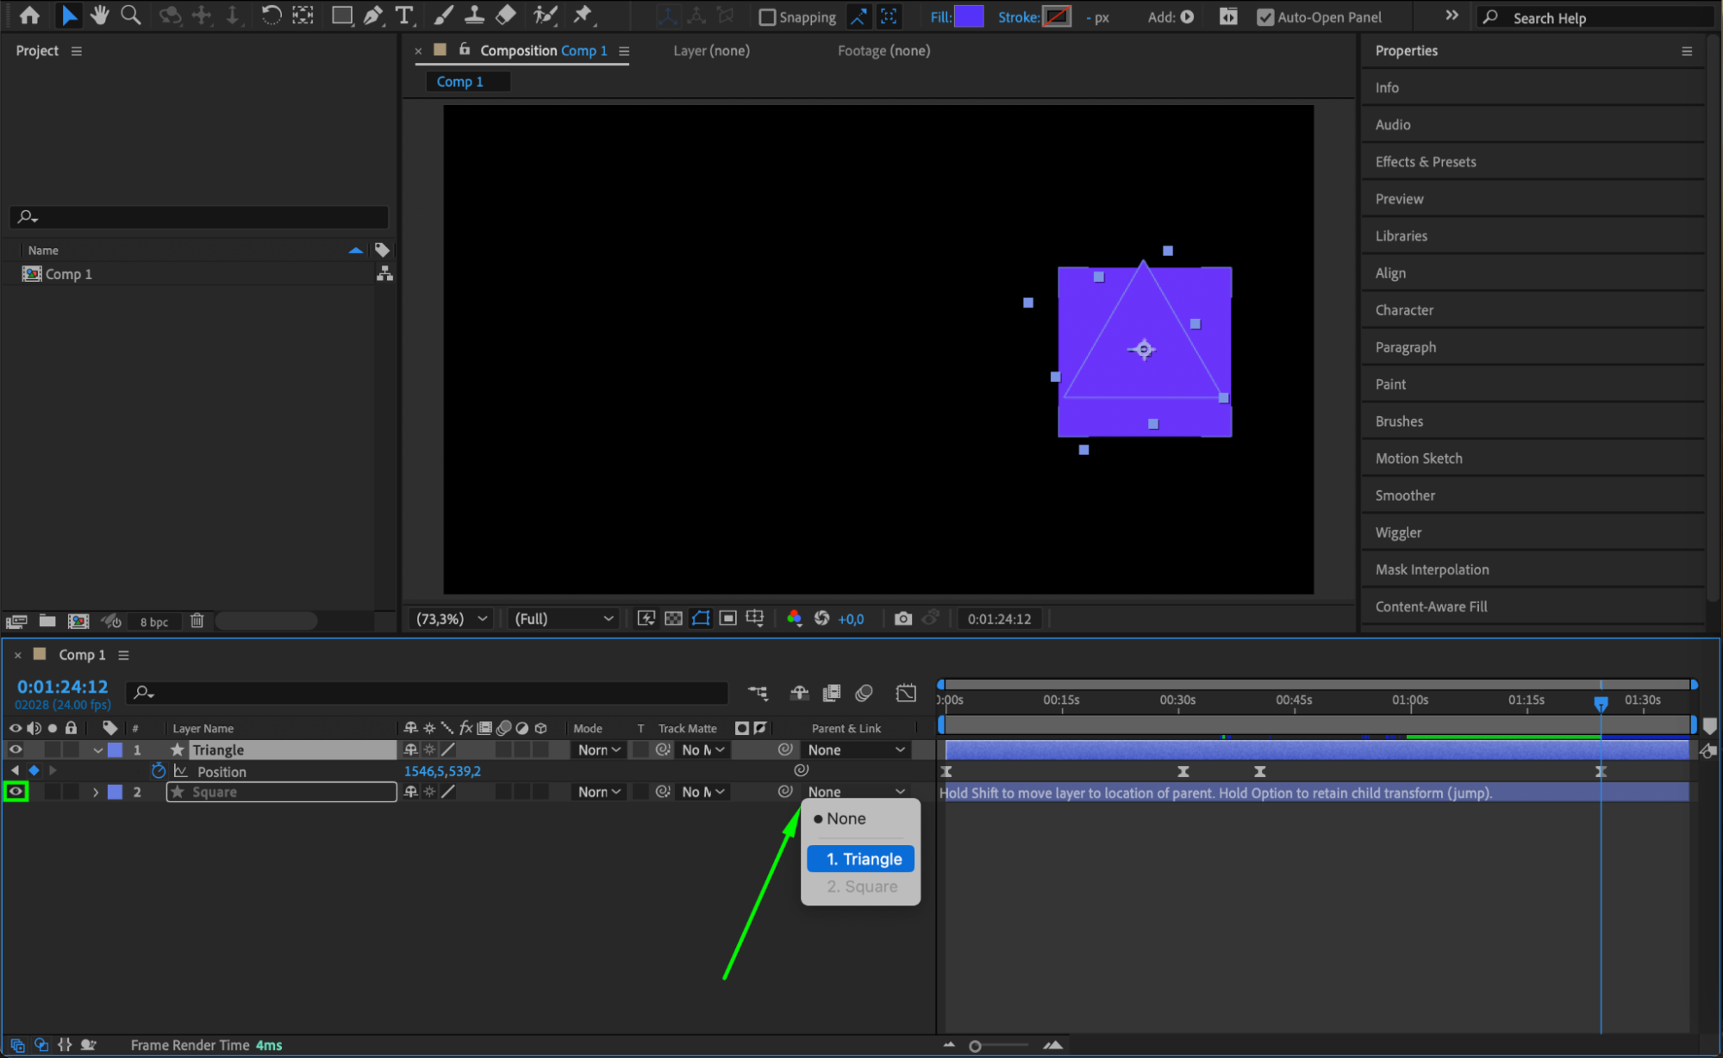
Task: Select the Pen tool
Action: coord(372,15)
